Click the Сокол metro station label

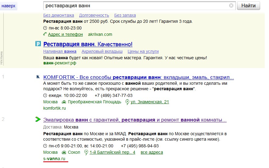click(x=74, y=152)
